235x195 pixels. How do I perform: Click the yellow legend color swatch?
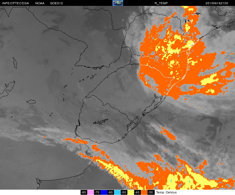(x=130, y=192)
